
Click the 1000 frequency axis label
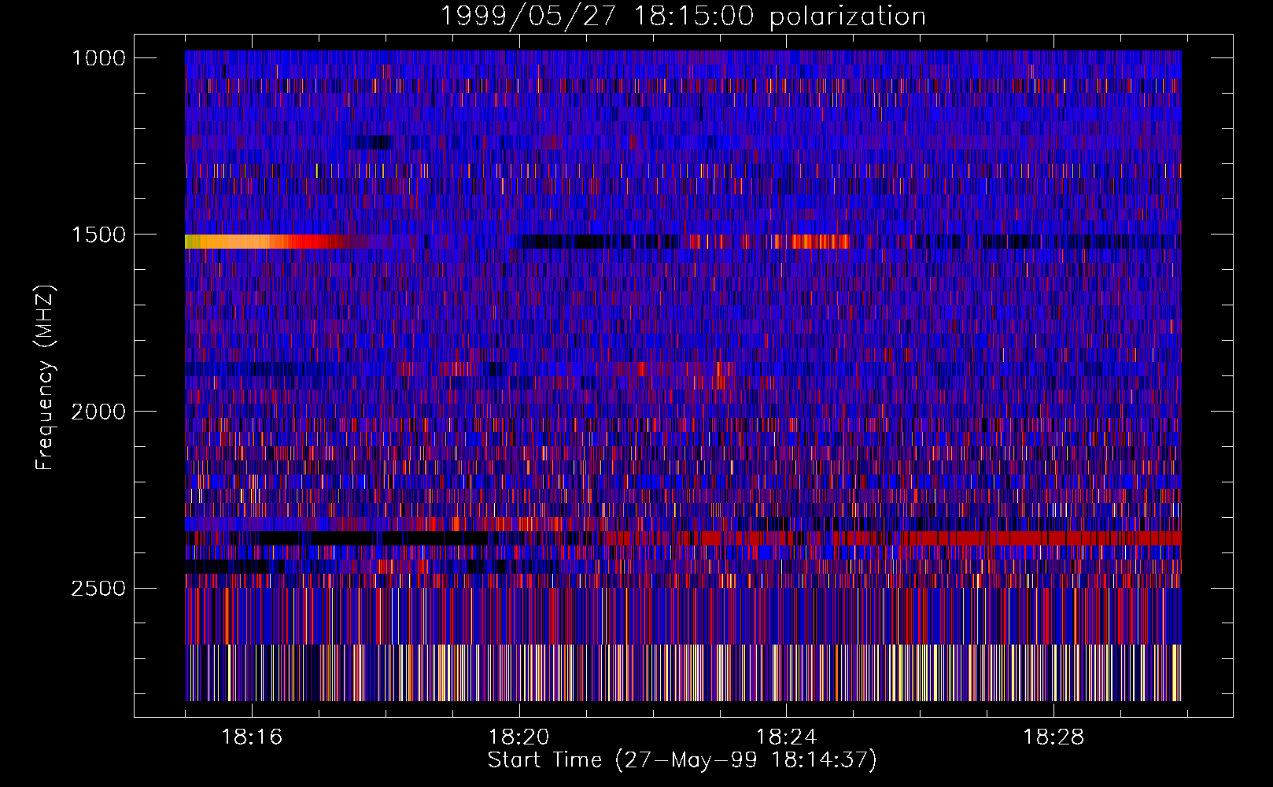coord(99,58)
